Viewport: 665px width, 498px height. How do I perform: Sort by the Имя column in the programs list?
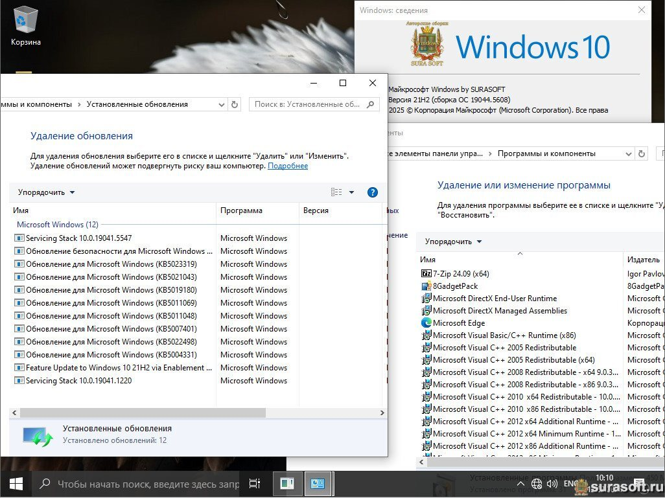(520, 260)
